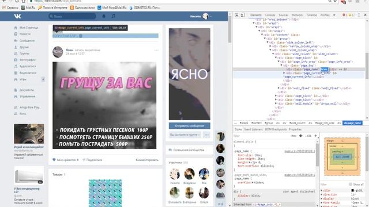Image resolution: width=369 pixels, height=207 pixels.
Task: Click the Documents icon in the sidebar
Action: click(x=16, y=90)
